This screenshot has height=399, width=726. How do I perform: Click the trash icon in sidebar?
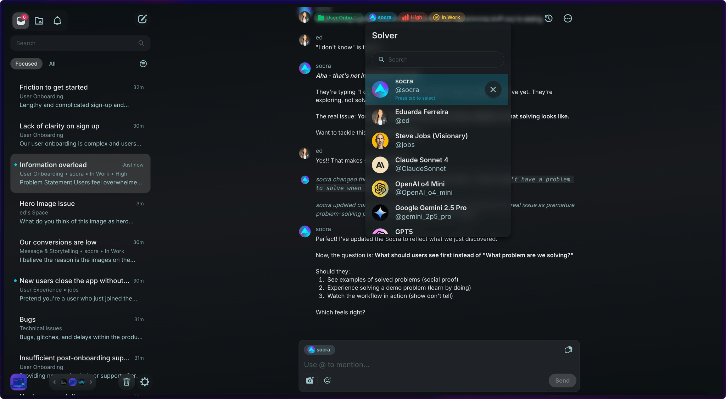(x=127, y=382)
